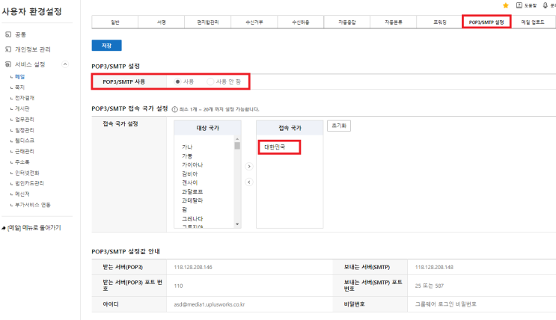
Task: Click the country list scroll-up arrow
Action: click(x=237, y=139)
